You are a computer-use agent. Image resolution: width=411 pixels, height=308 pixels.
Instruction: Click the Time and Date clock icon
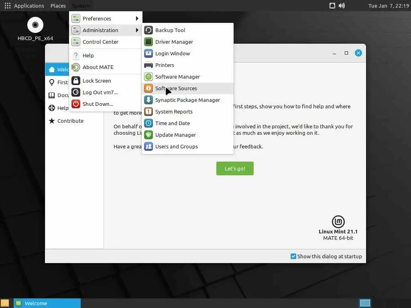click(x=149, y=123)
